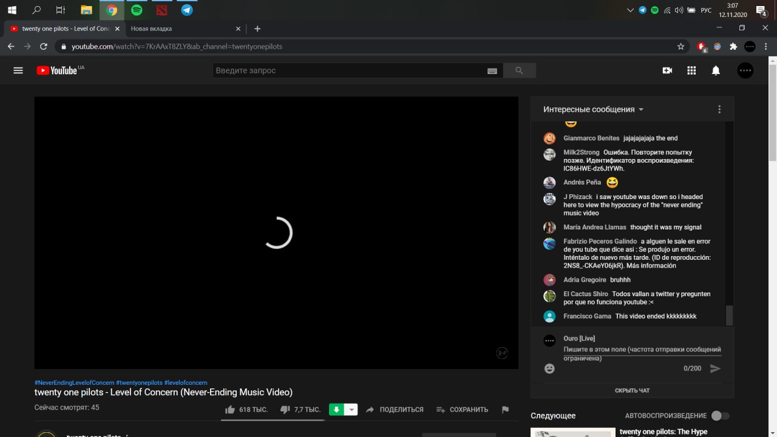Bookmark this page with the star
Viewport: 777px width, 437px height.
pos(681,46)
